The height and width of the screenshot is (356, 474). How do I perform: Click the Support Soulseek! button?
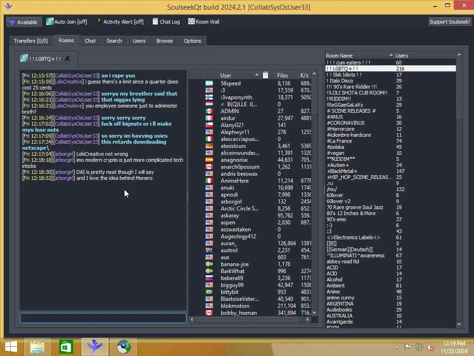pos(449,22)
